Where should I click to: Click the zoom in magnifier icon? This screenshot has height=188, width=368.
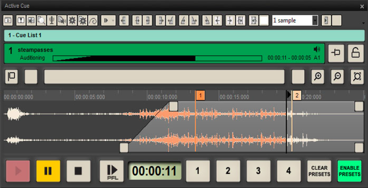[x=317, y=77]
